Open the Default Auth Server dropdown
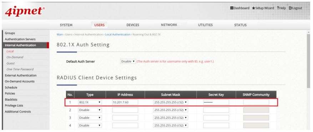This screenshot has width=313, height=132. point(128,61)
